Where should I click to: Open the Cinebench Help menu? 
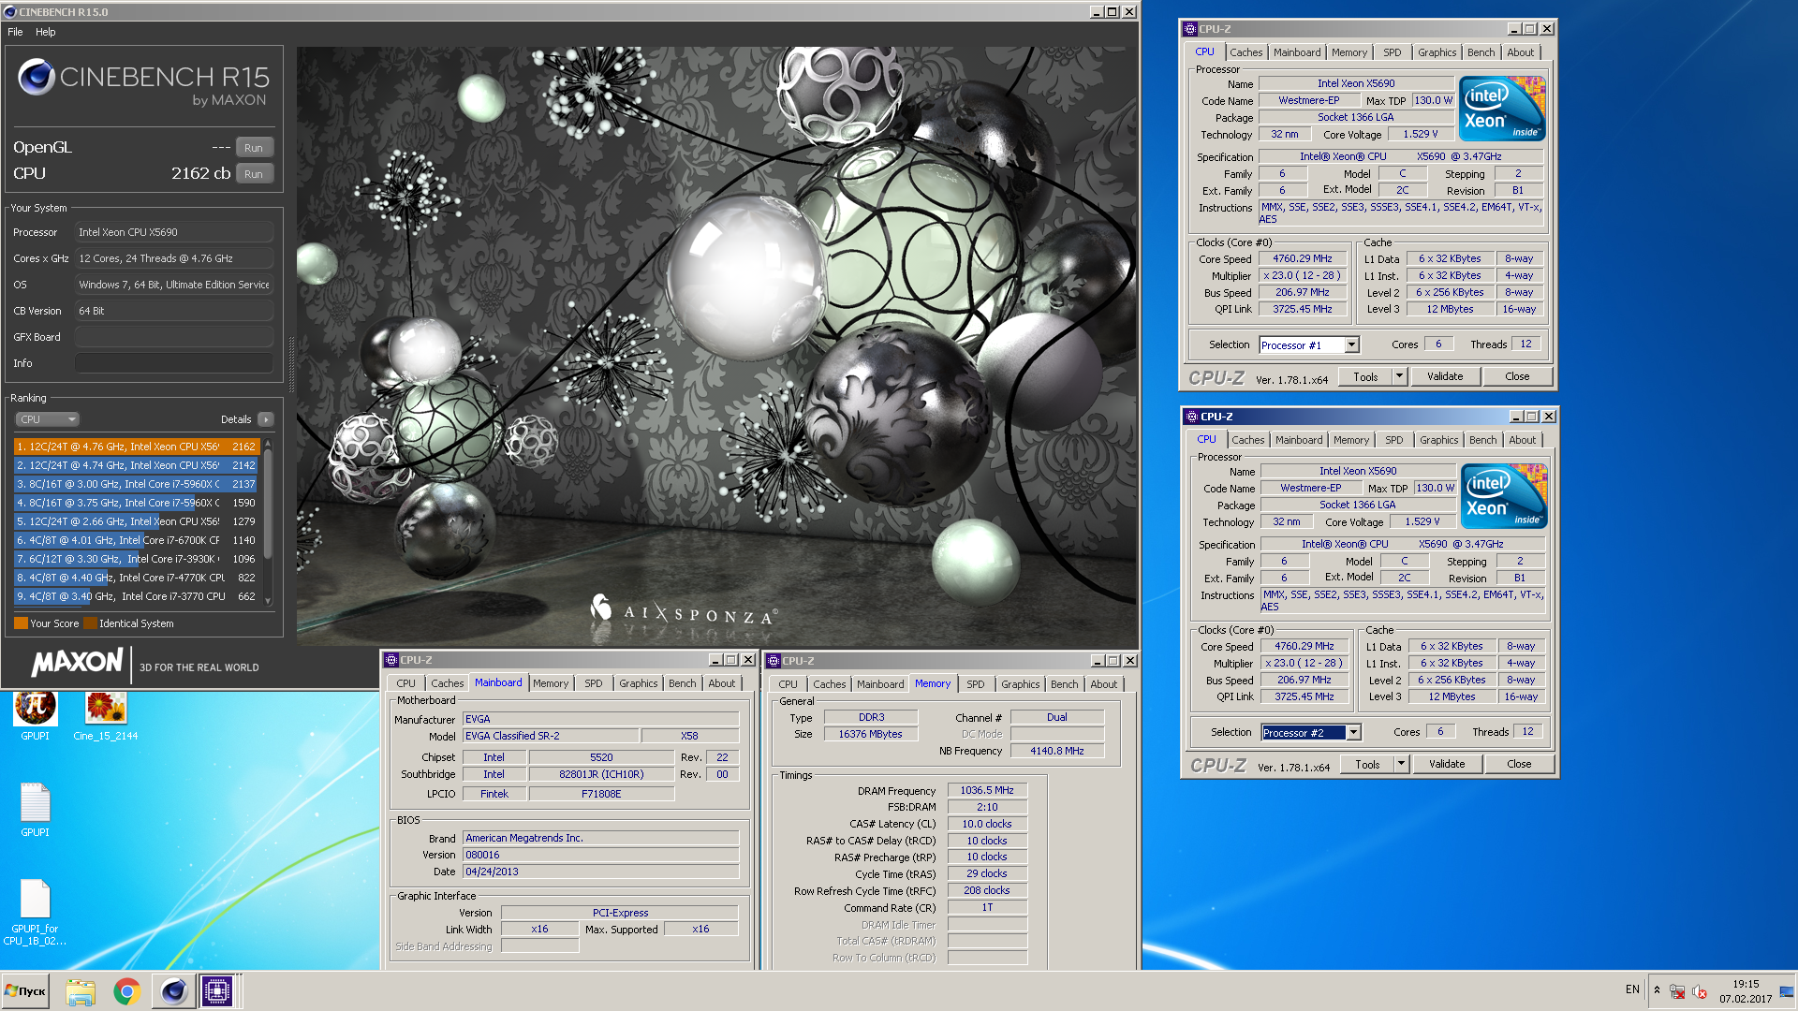click(45, 32)
